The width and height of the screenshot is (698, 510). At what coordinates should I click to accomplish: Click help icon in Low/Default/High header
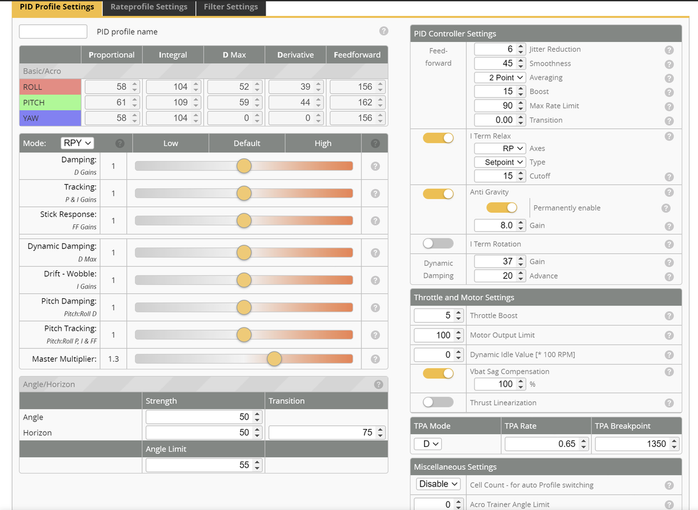376,143
